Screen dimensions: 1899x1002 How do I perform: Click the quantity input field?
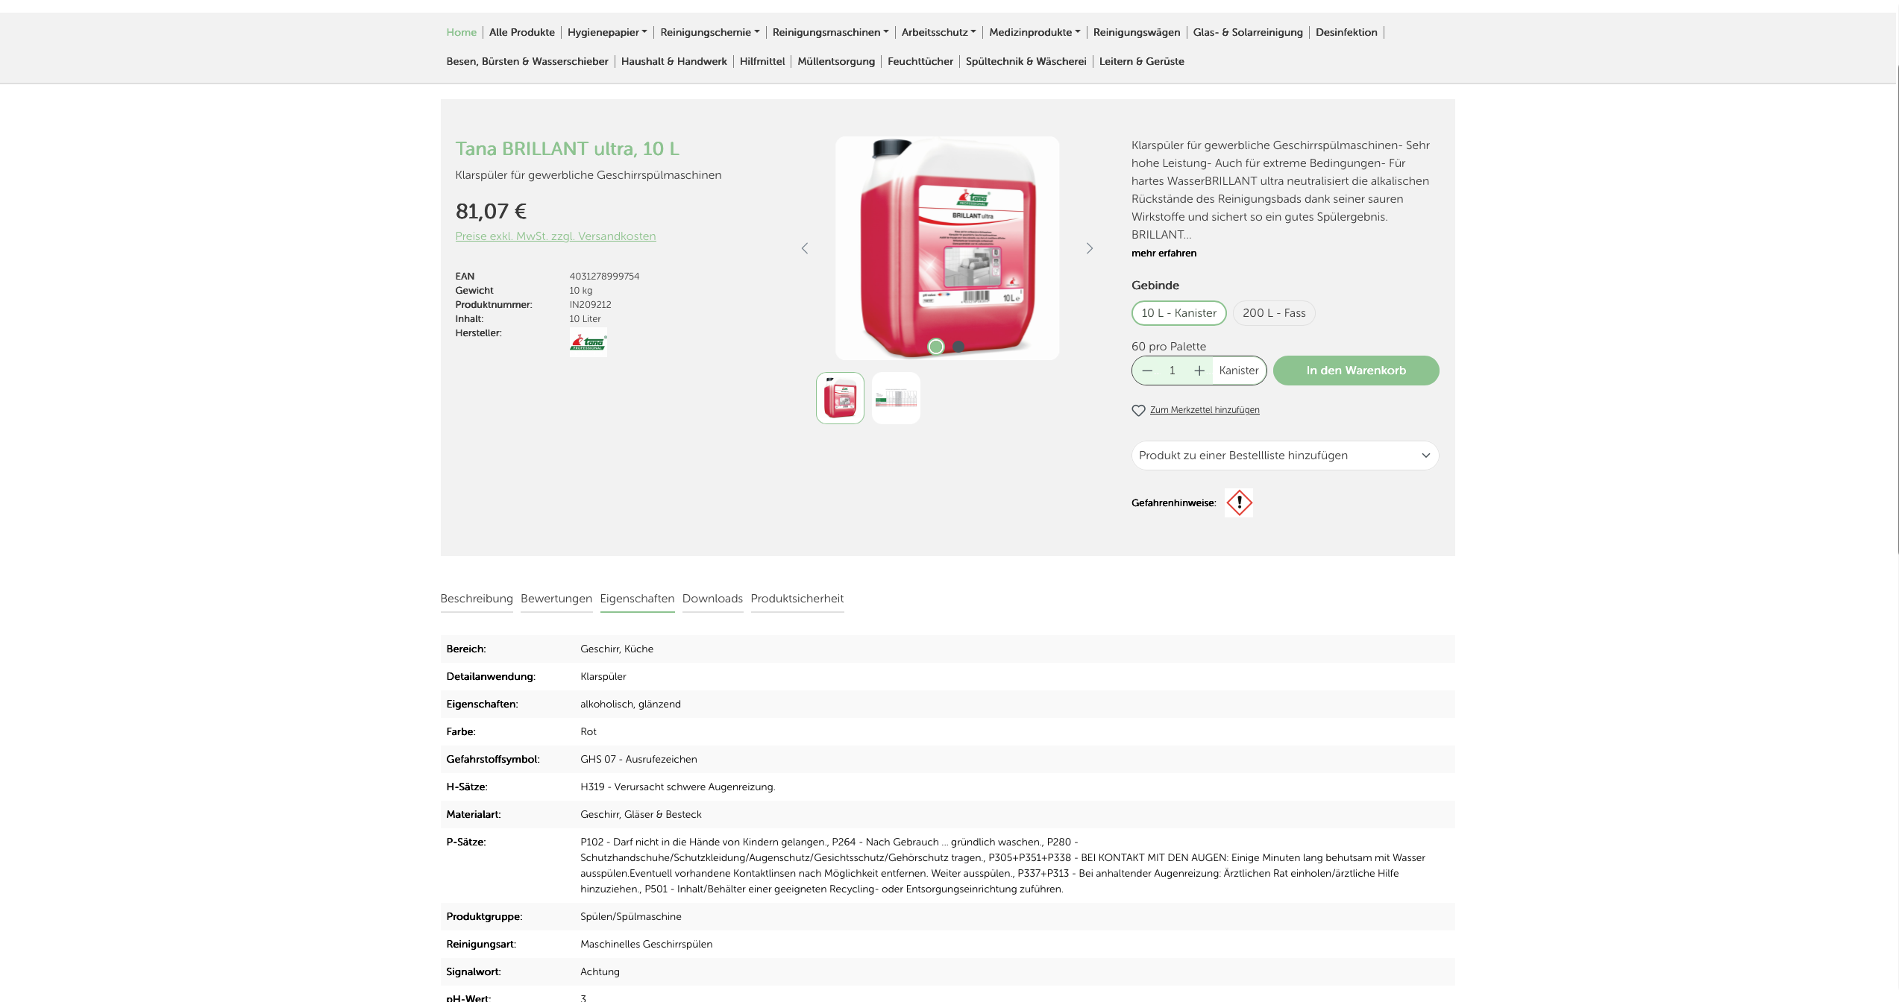(x=1173, y=371)
